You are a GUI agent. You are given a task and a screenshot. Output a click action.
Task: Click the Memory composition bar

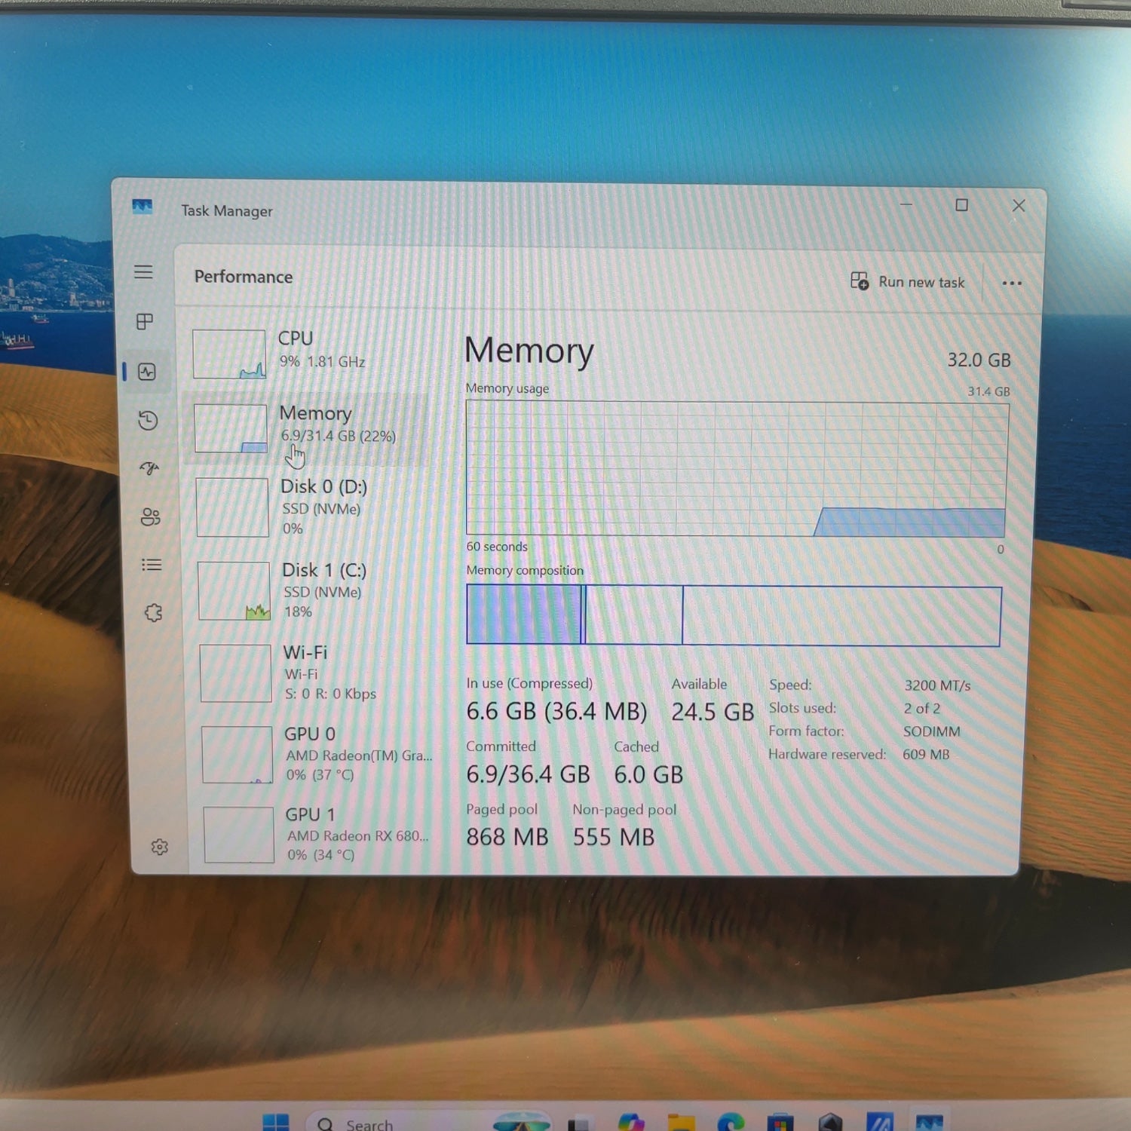click(x=734, y=616)
